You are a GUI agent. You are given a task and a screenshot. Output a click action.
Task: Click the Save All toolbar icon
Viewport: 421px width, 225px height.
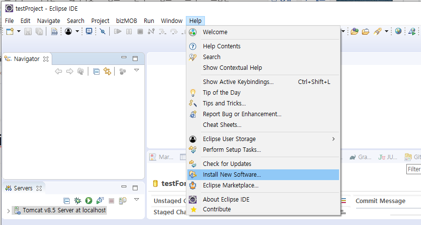click(x=39, y=32)
